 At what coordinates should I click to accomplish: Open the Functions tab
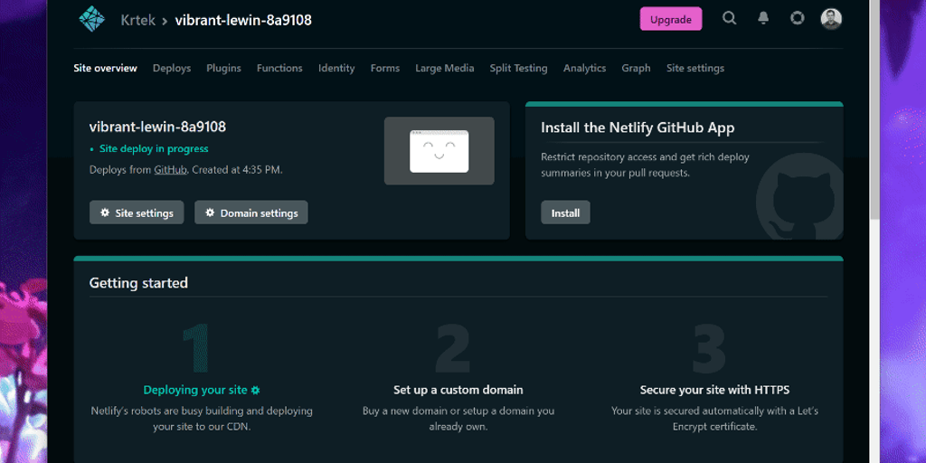tap(279, 68)
